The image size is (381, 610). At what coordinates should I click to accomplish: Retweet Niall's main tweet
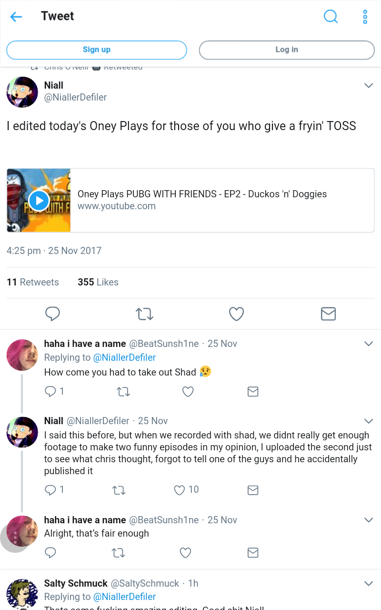(x=144, y=314)
